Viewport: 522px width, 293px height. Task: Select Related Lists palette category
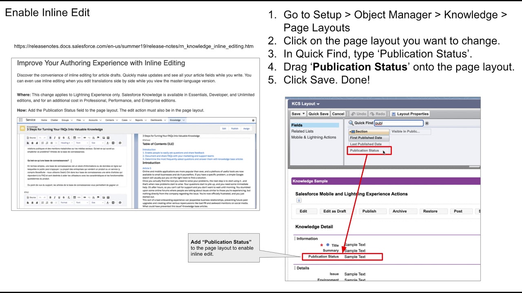pos(302,131)
